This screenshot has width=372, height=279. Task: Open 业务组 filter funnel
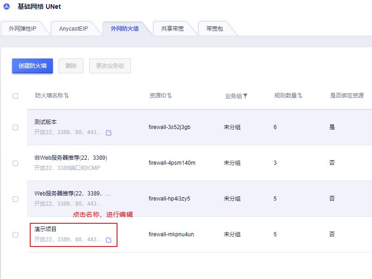(x=245, y=96)
